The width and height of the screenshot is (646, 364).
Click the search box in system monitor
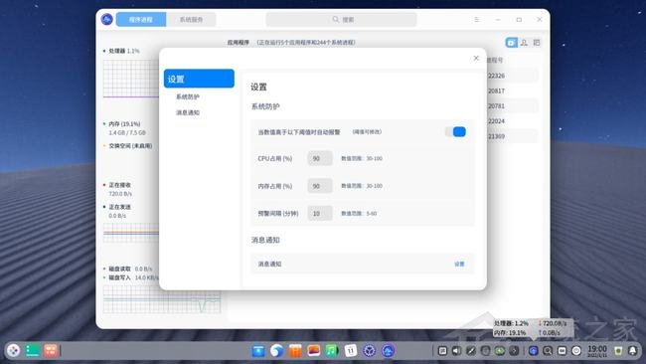[x=341, y=19]
